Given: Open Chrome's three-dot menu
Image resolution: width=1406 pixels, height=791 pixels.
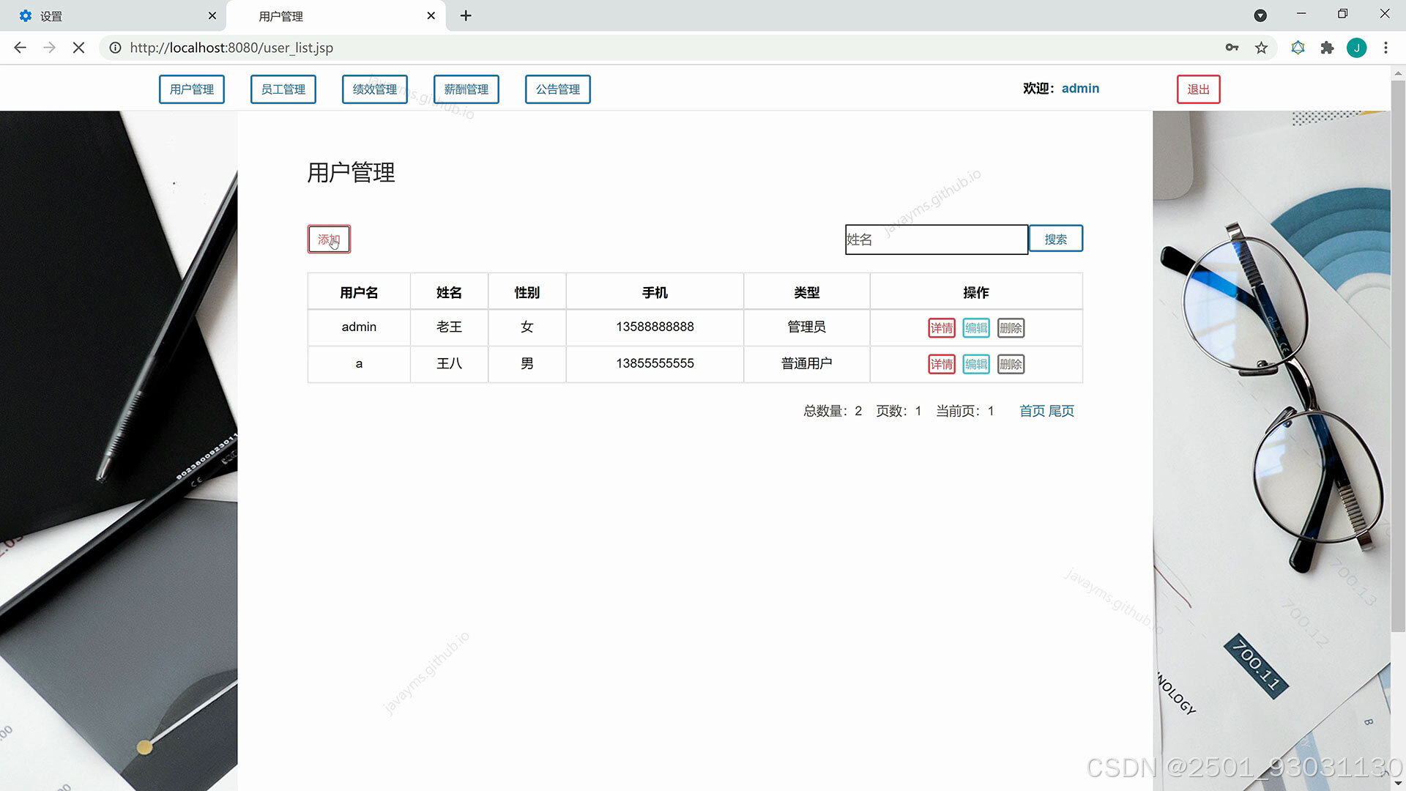Looking at the screenshot, I should click(x=1385, y=48).
